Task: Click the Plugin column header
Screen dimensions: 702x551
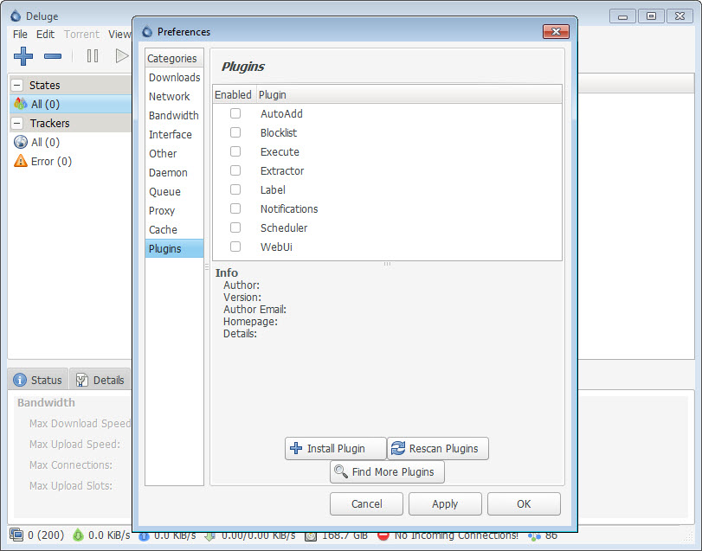Action: [409, 94]
